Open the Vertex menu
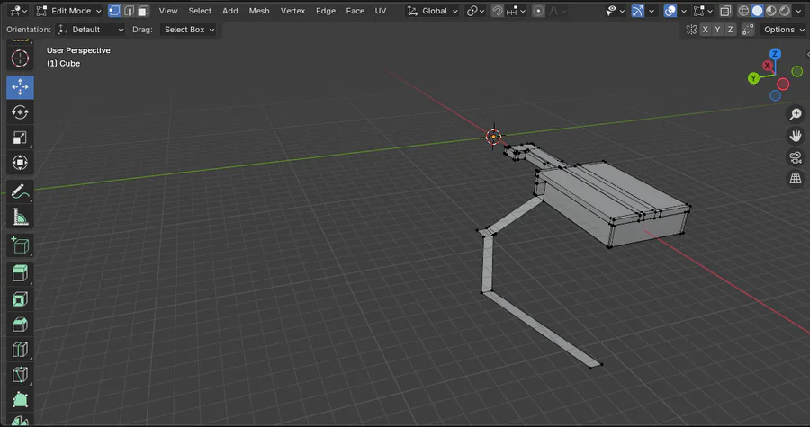 coord(292,11)
